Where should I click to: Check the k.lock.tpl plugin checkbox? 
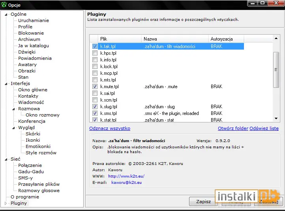click(95, 67)
